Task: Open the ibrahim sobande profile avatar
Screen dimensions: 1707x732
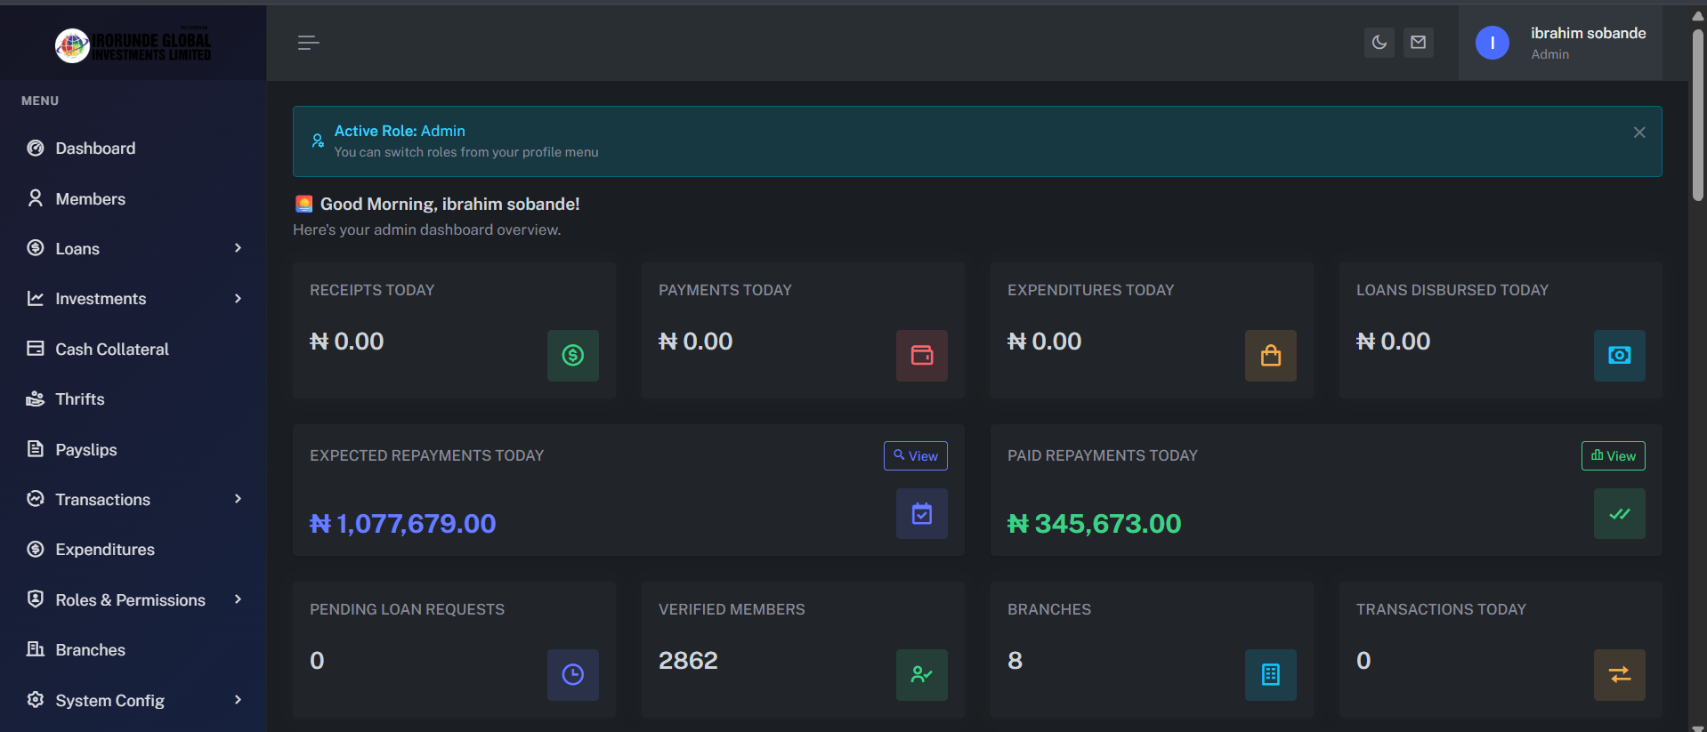Action: (x=1493, y=43)
